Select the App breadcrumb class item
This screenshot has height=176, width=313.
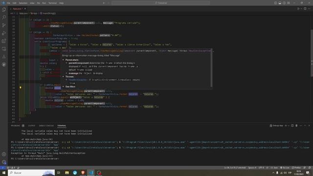click(34, 13)
